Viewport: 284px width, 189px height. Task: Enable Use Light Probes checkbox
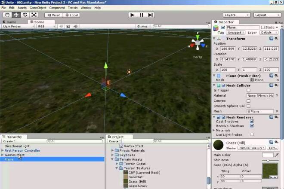click(x=252, y=134)
